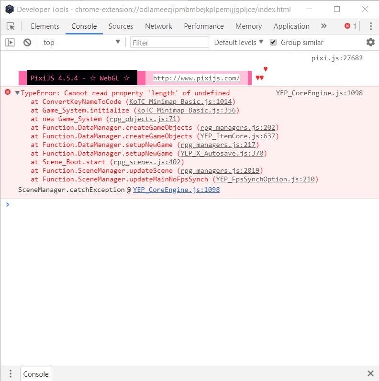Click the ConvertKeyNameToCode stack frame text

pyautogui.click(x=82, y=101)
